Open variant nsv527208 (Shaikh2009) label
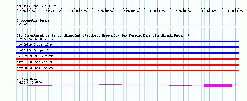247x101 pixels. point(35,62)
